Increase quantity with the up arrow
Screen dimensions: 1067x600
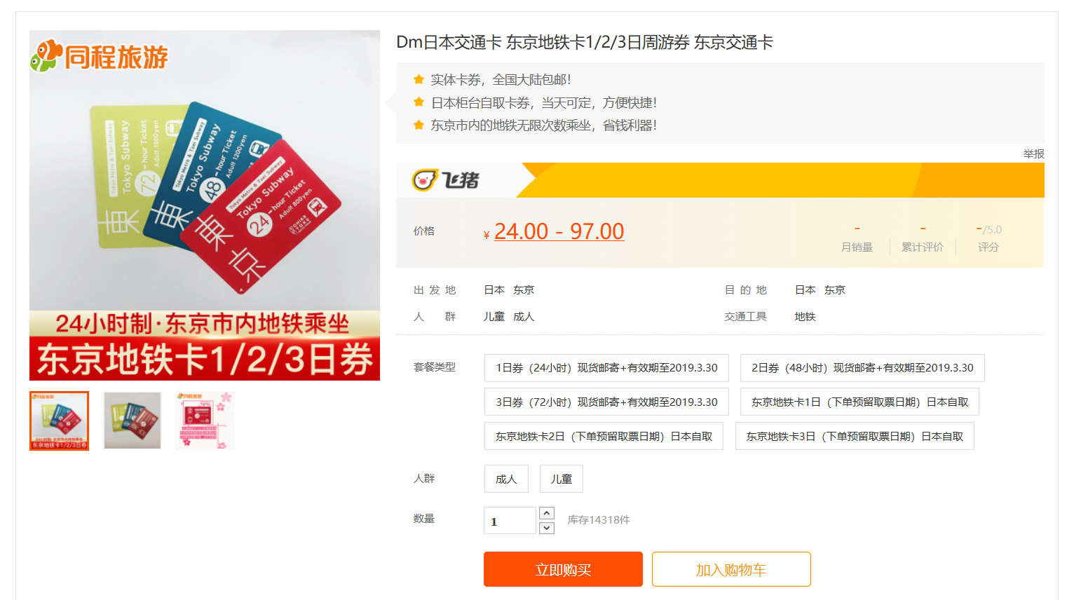[547, 513]
